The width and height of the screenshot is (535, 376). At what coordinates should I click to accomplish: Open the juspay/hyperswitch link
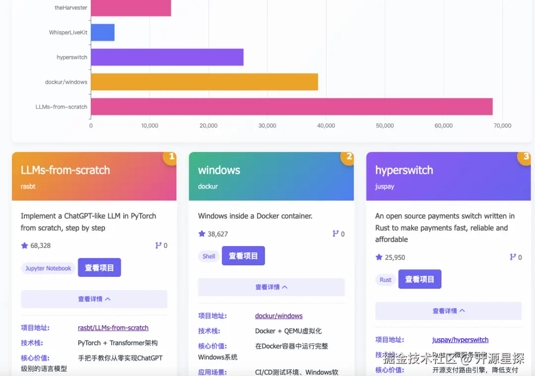460,340
